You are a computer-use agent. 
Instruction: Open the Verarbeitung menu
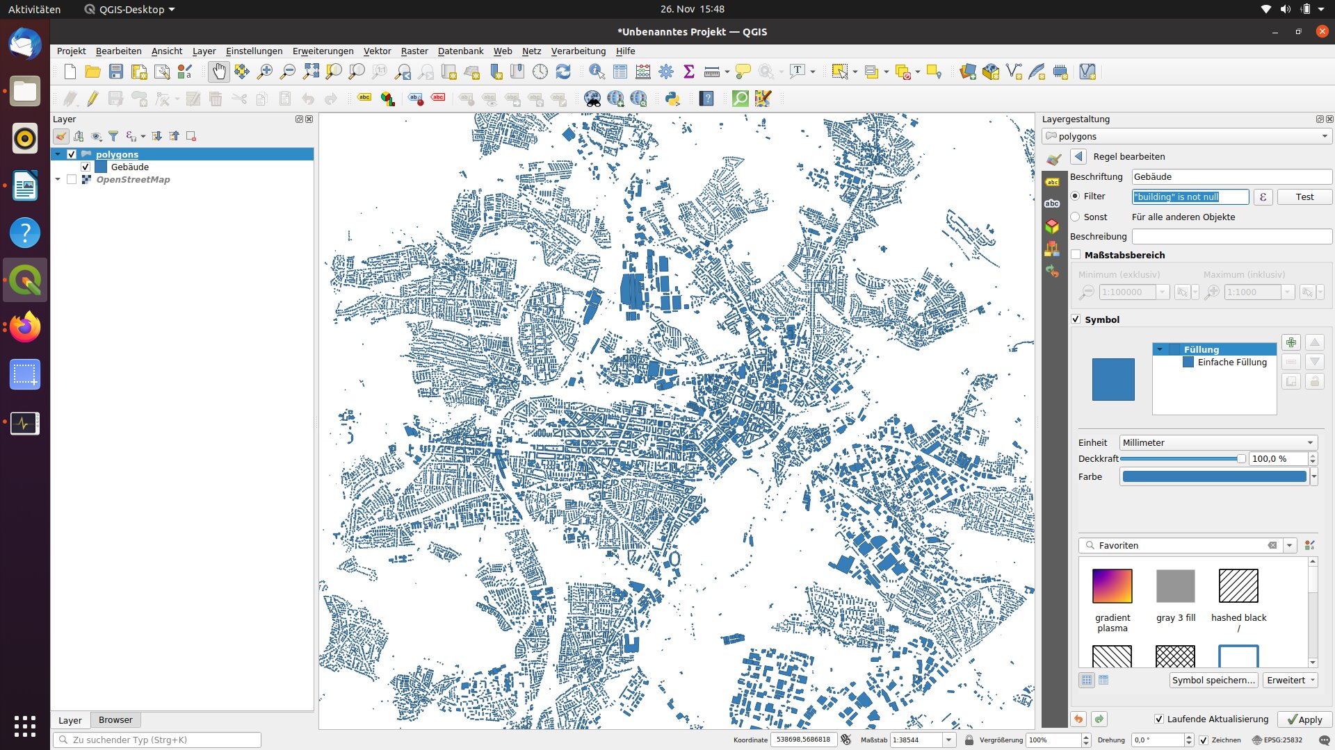pyautogui.click(x=578, y=51)
